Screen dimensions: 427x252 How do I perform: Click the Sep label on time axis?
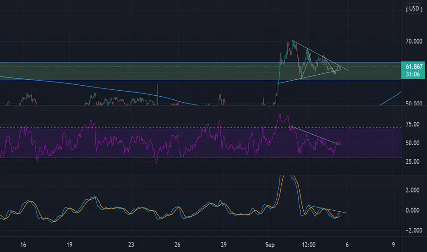(x=270, y=245)
